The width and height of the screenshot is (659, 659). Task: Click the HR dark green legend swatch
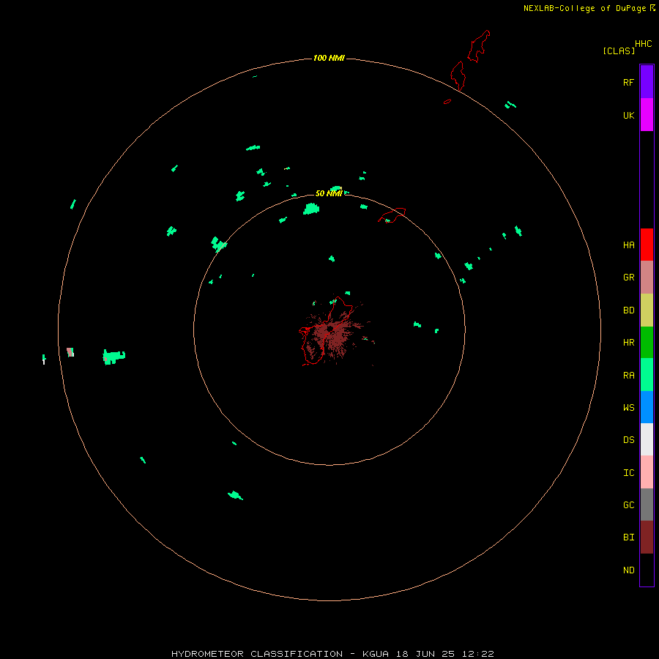pos(647,343)
